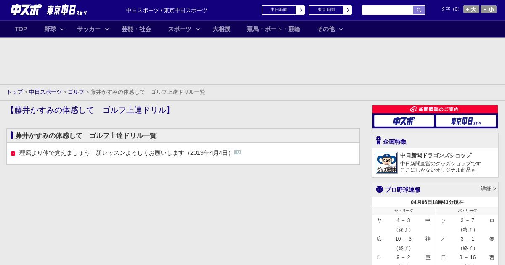Open the 東京新聞 header button
Viewport: 505px width, 265px height.
(x=330, y=10)
